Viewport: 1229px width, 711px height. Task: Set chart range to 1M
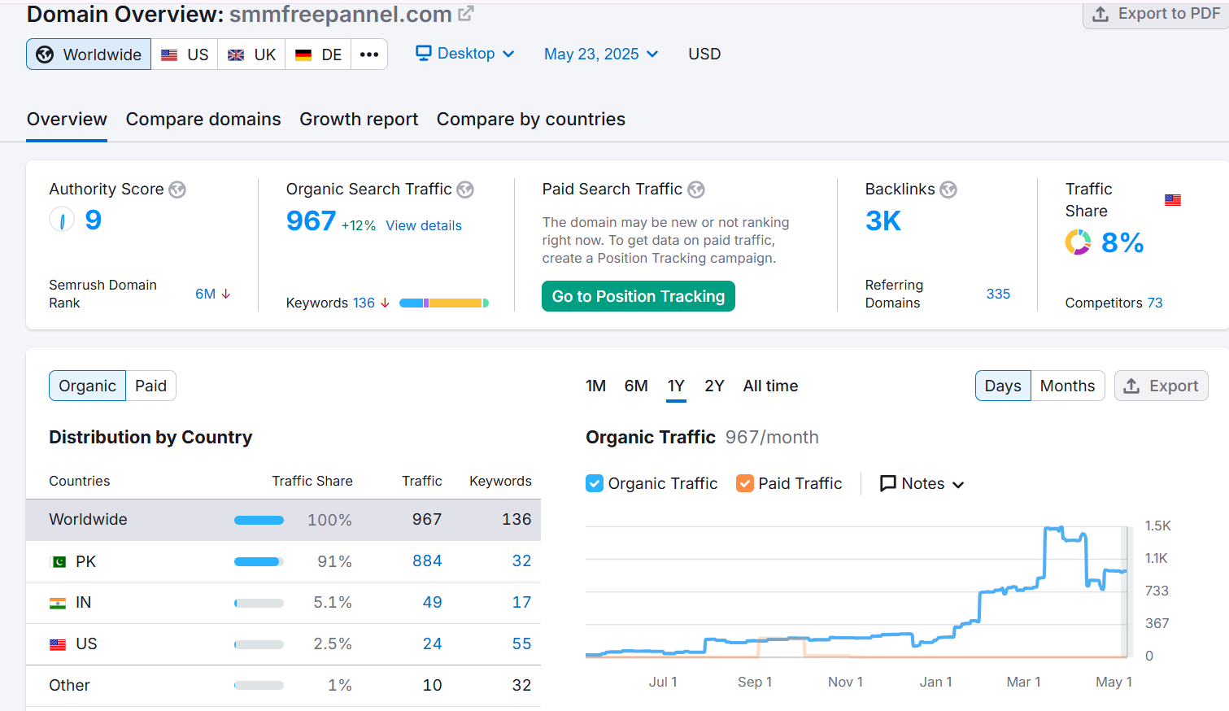coord(595,386)
